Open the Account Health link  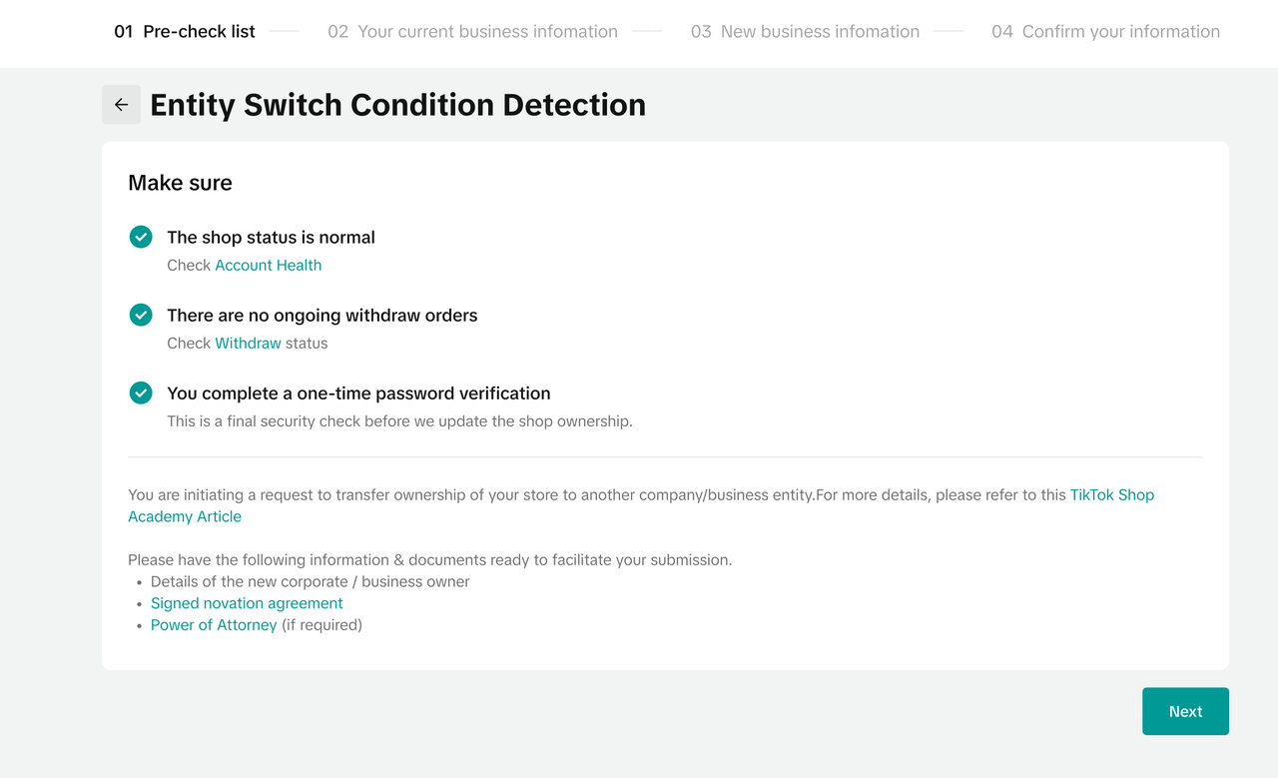(x=268, y=265)
